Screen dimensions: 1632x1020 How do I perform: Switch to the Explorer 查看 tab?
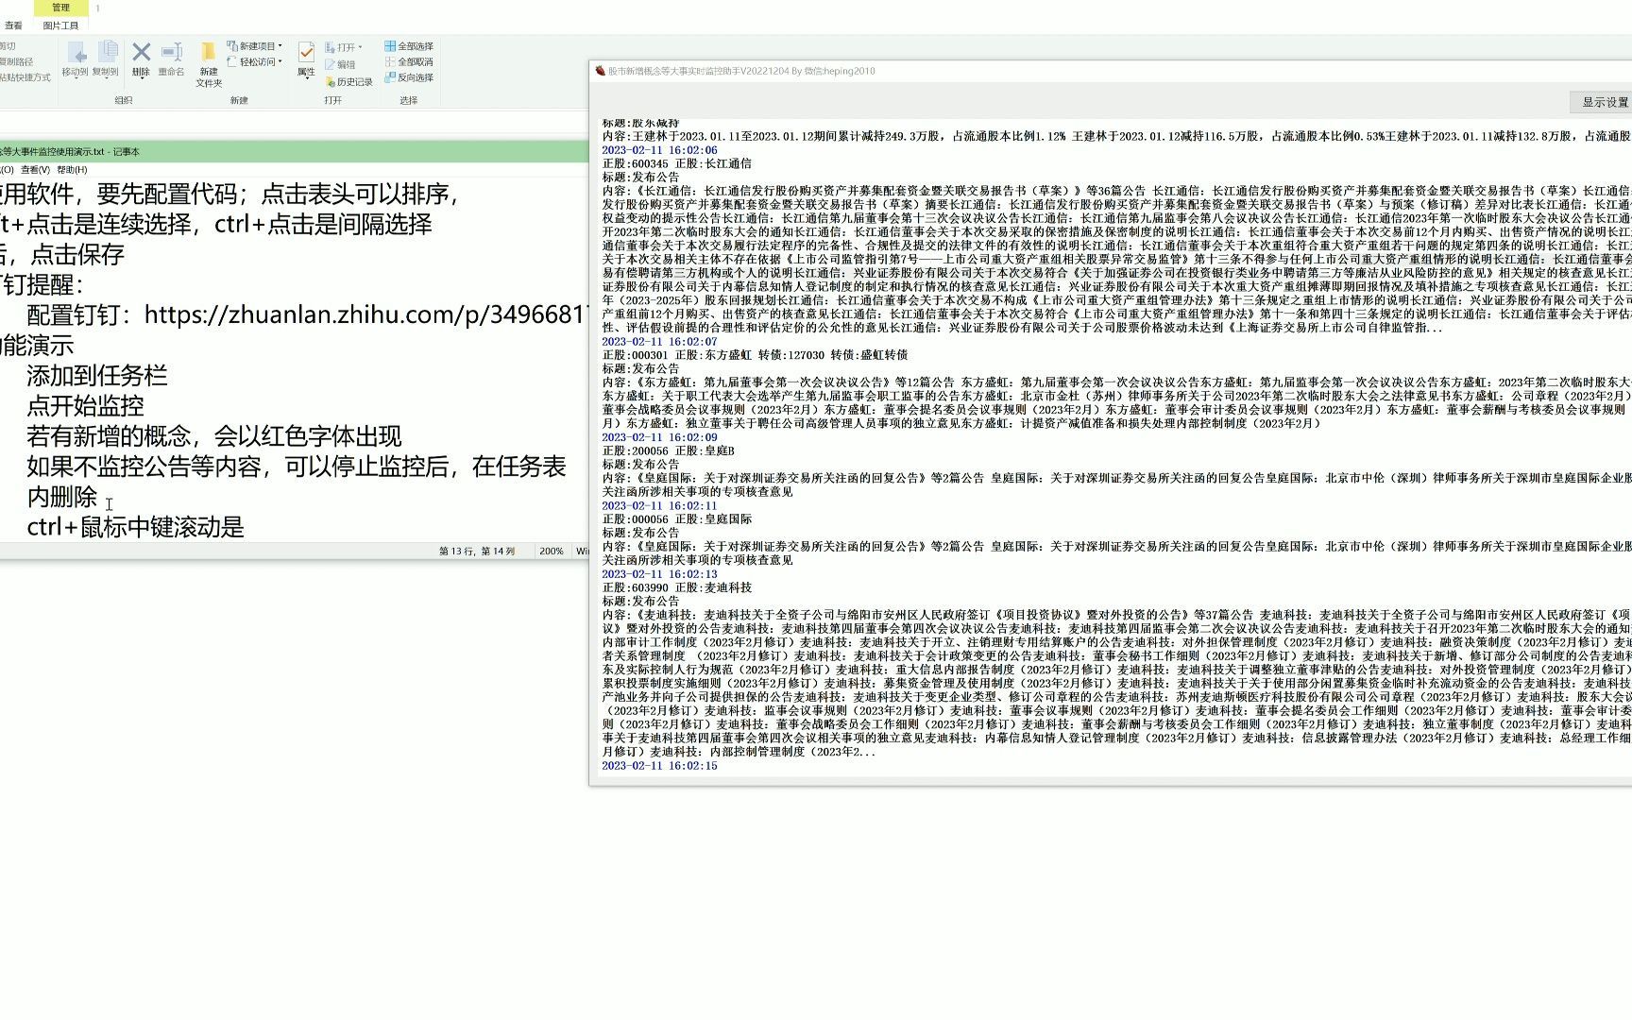pos(13,25)
